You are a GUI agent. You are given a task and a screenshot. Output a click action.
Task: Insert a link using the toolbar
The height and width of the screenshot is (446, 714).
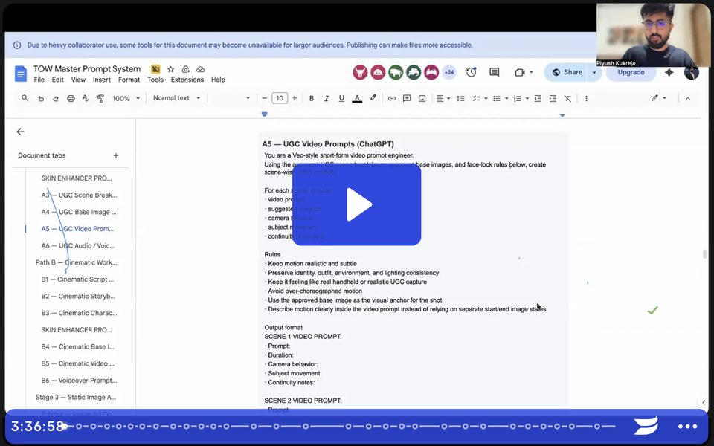tap(392, 98)
